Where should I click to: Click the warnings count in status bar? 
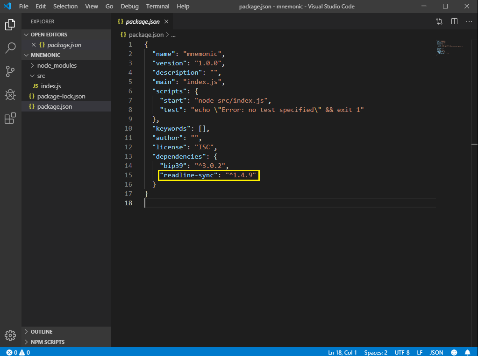[x=25, y=352]
